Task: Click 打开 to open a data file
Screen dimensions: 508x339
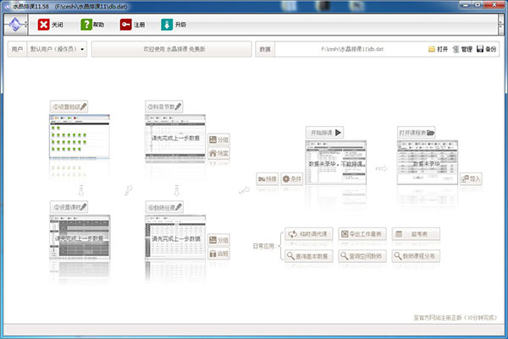Action: coord(438,50)
